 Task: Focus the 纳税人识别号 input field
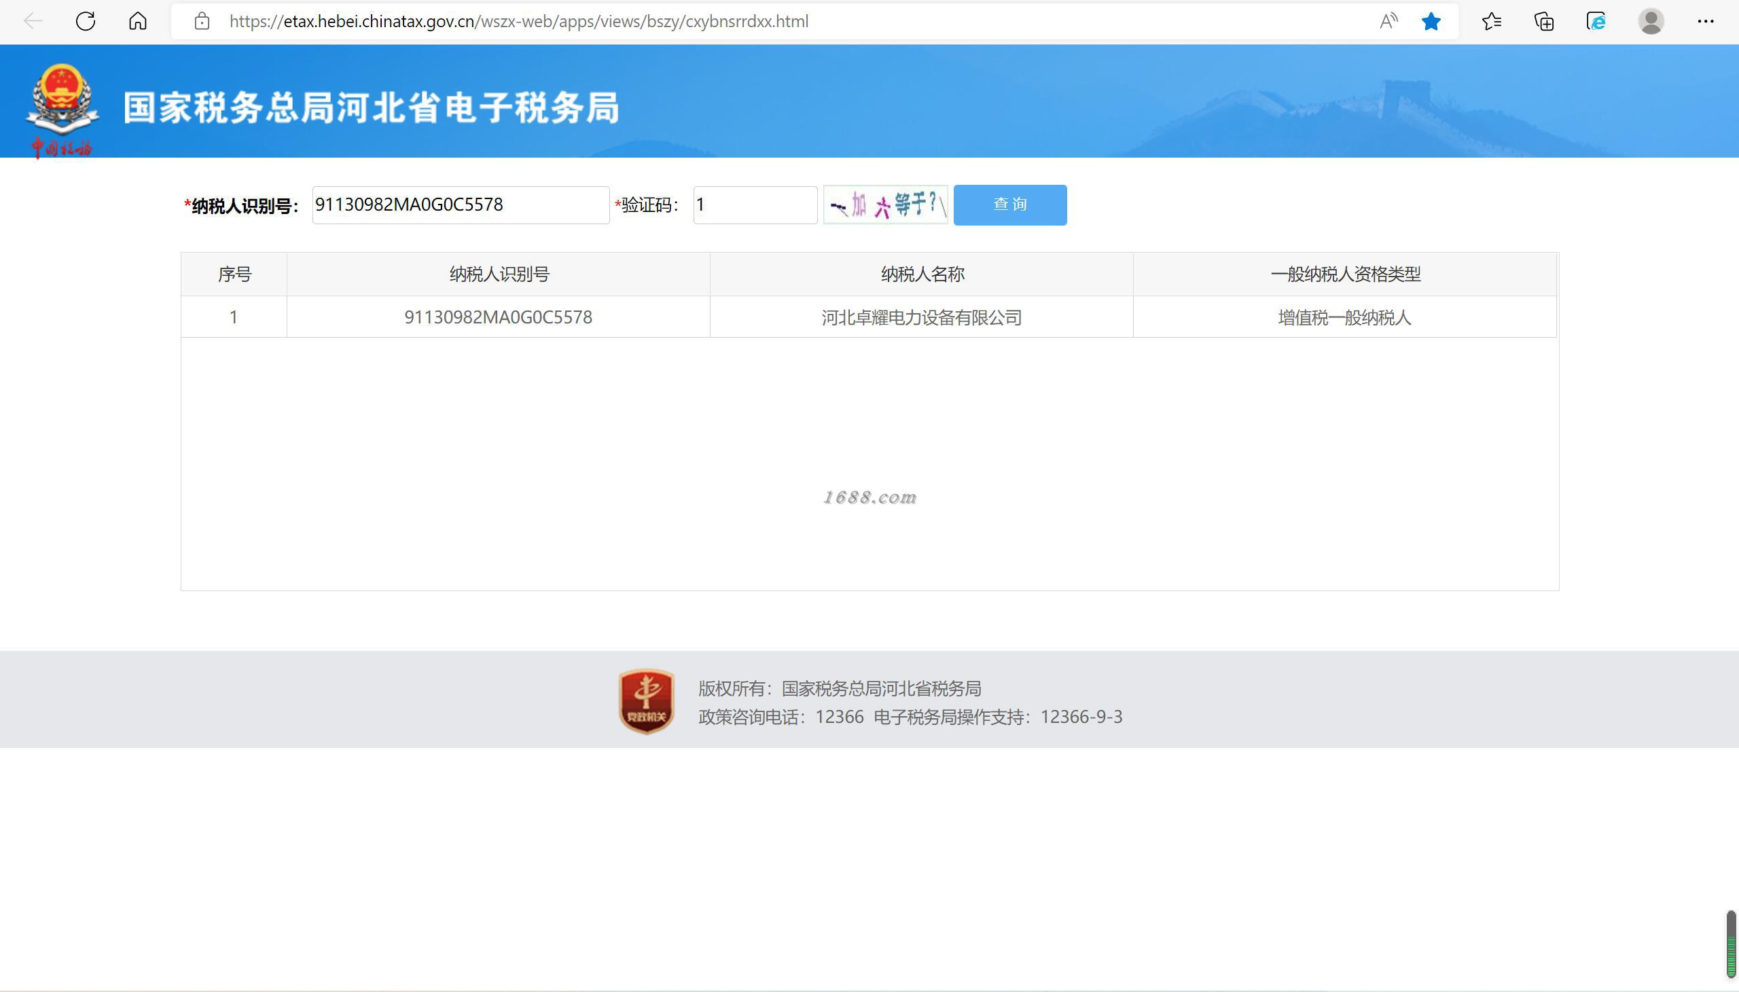pos(461,205)
